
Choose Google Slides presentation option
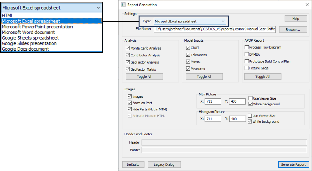coord(52,43)
